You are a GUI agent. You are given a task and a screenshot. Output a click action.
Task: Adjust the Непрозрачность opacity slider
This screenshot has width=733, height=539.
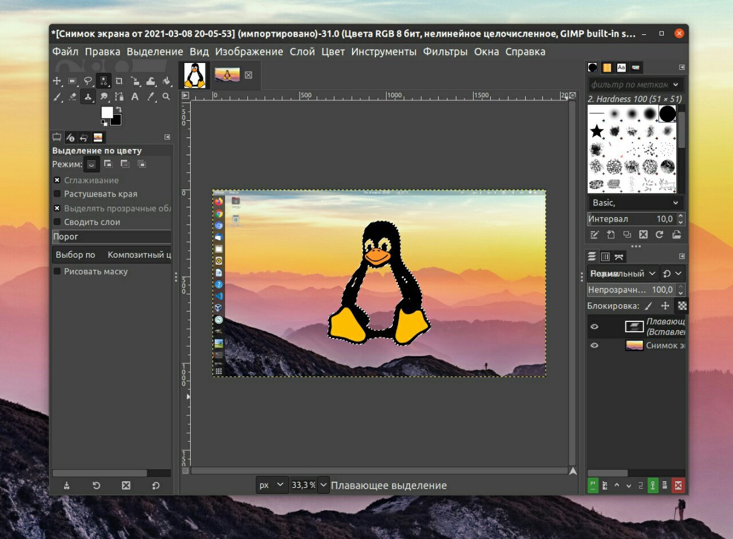click(631, 290)
